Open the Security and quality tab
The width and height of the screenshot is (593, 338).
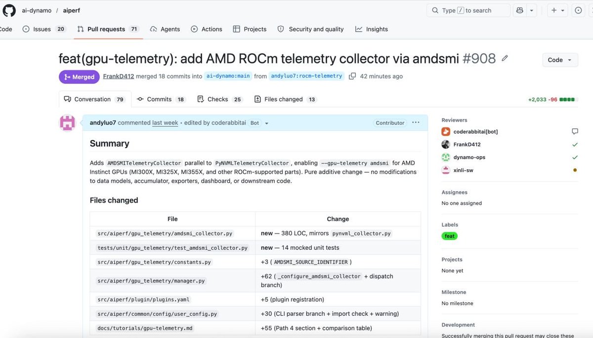(310, 29)
